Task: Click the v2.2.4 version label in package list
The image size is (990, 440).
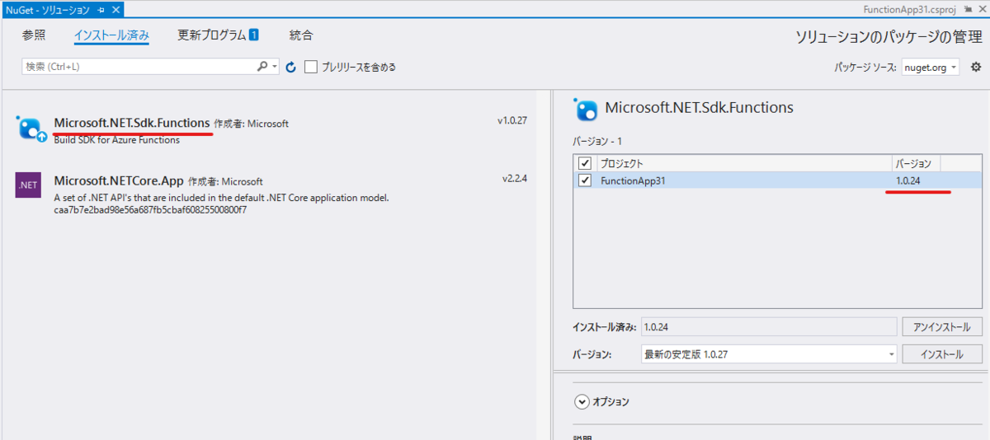Action: click(514, 178)
